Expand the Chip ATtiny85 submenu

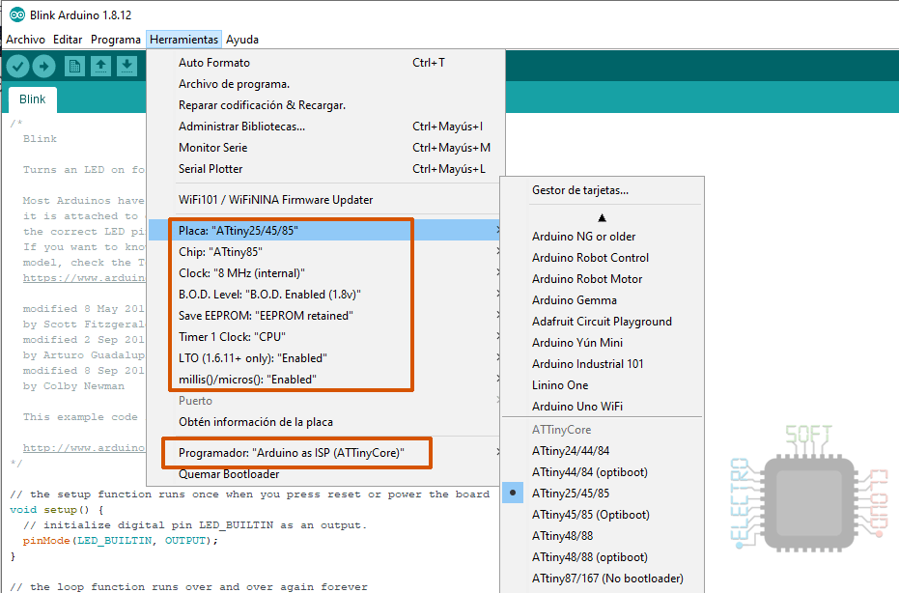(324, 252)
